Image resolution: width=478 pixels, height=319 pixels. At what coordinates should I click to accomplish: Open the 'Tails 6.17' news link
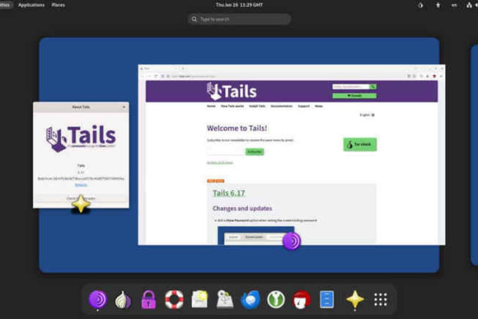click(x=228, y=193)
